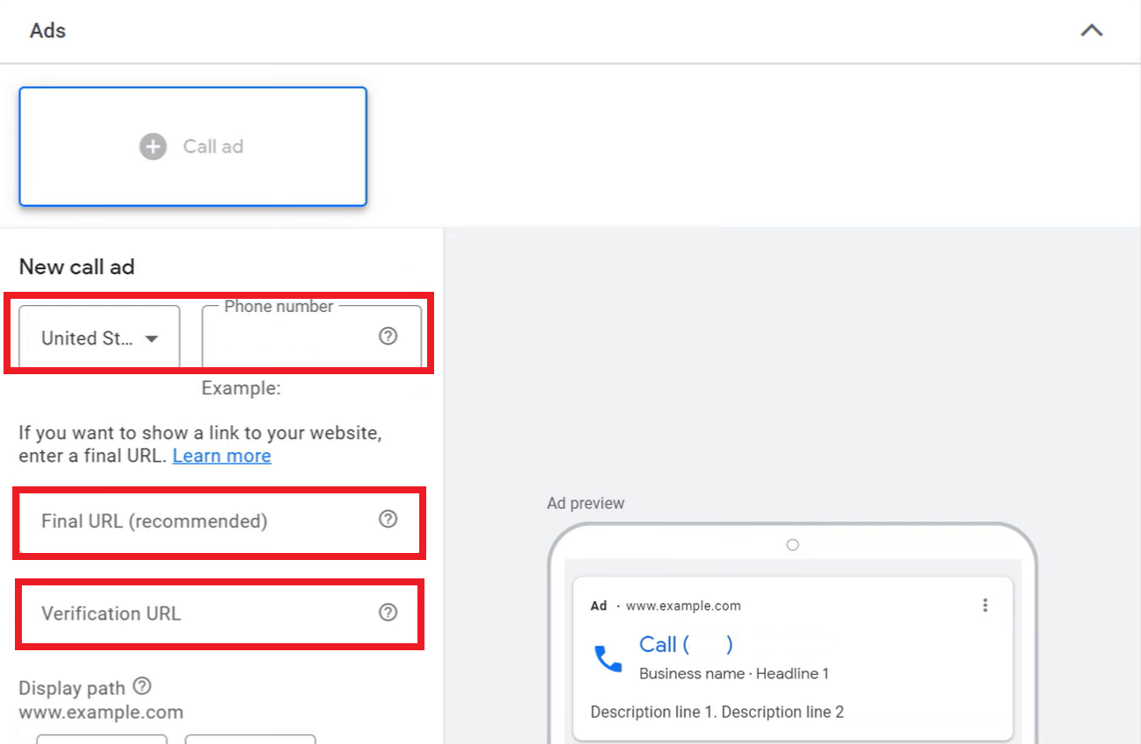Click the Call headline in ad preview
Screen dimensions: 1141x744
(686, 645)
